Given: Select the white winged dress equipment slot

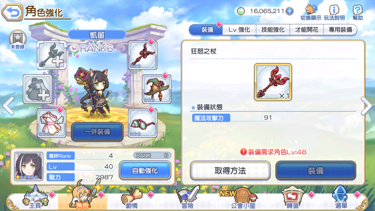Looking at the screenshot, I should click(x=51, y=123).
